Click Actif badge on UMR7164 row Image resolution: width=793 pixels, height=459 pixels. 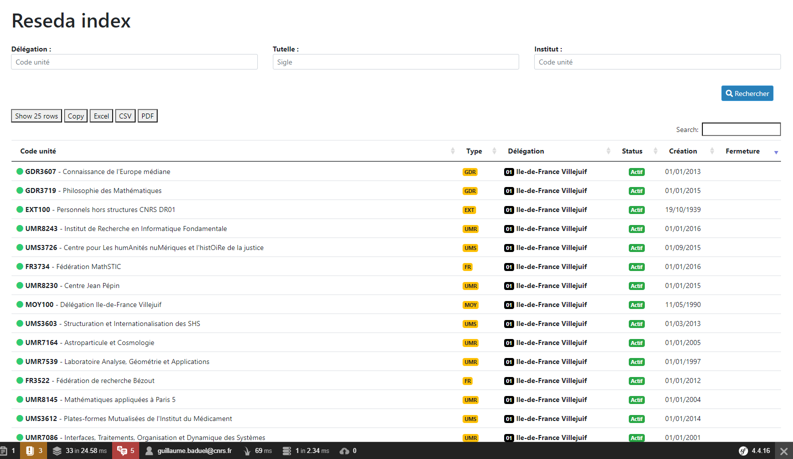tap(636, 343)
